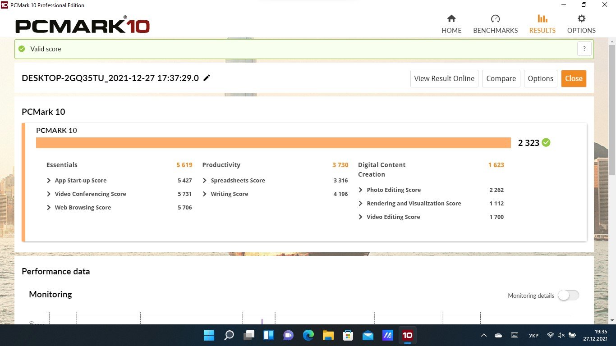This screenshot has width=616, height=346.
Task: Click the Productivity score 3 730
Action: [340, 165]
